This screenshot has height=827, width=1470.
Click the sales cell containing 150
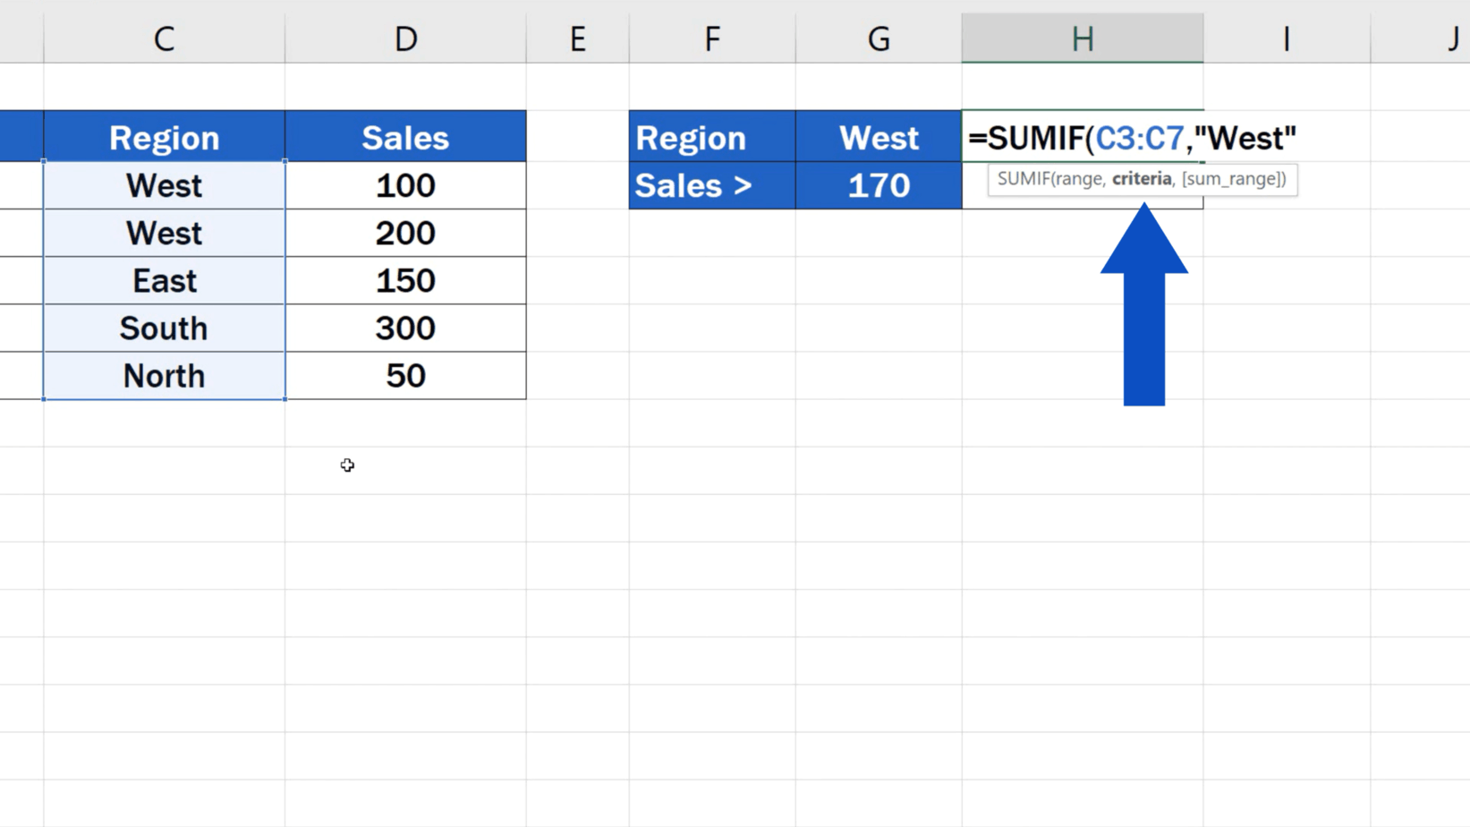[405, 281]
